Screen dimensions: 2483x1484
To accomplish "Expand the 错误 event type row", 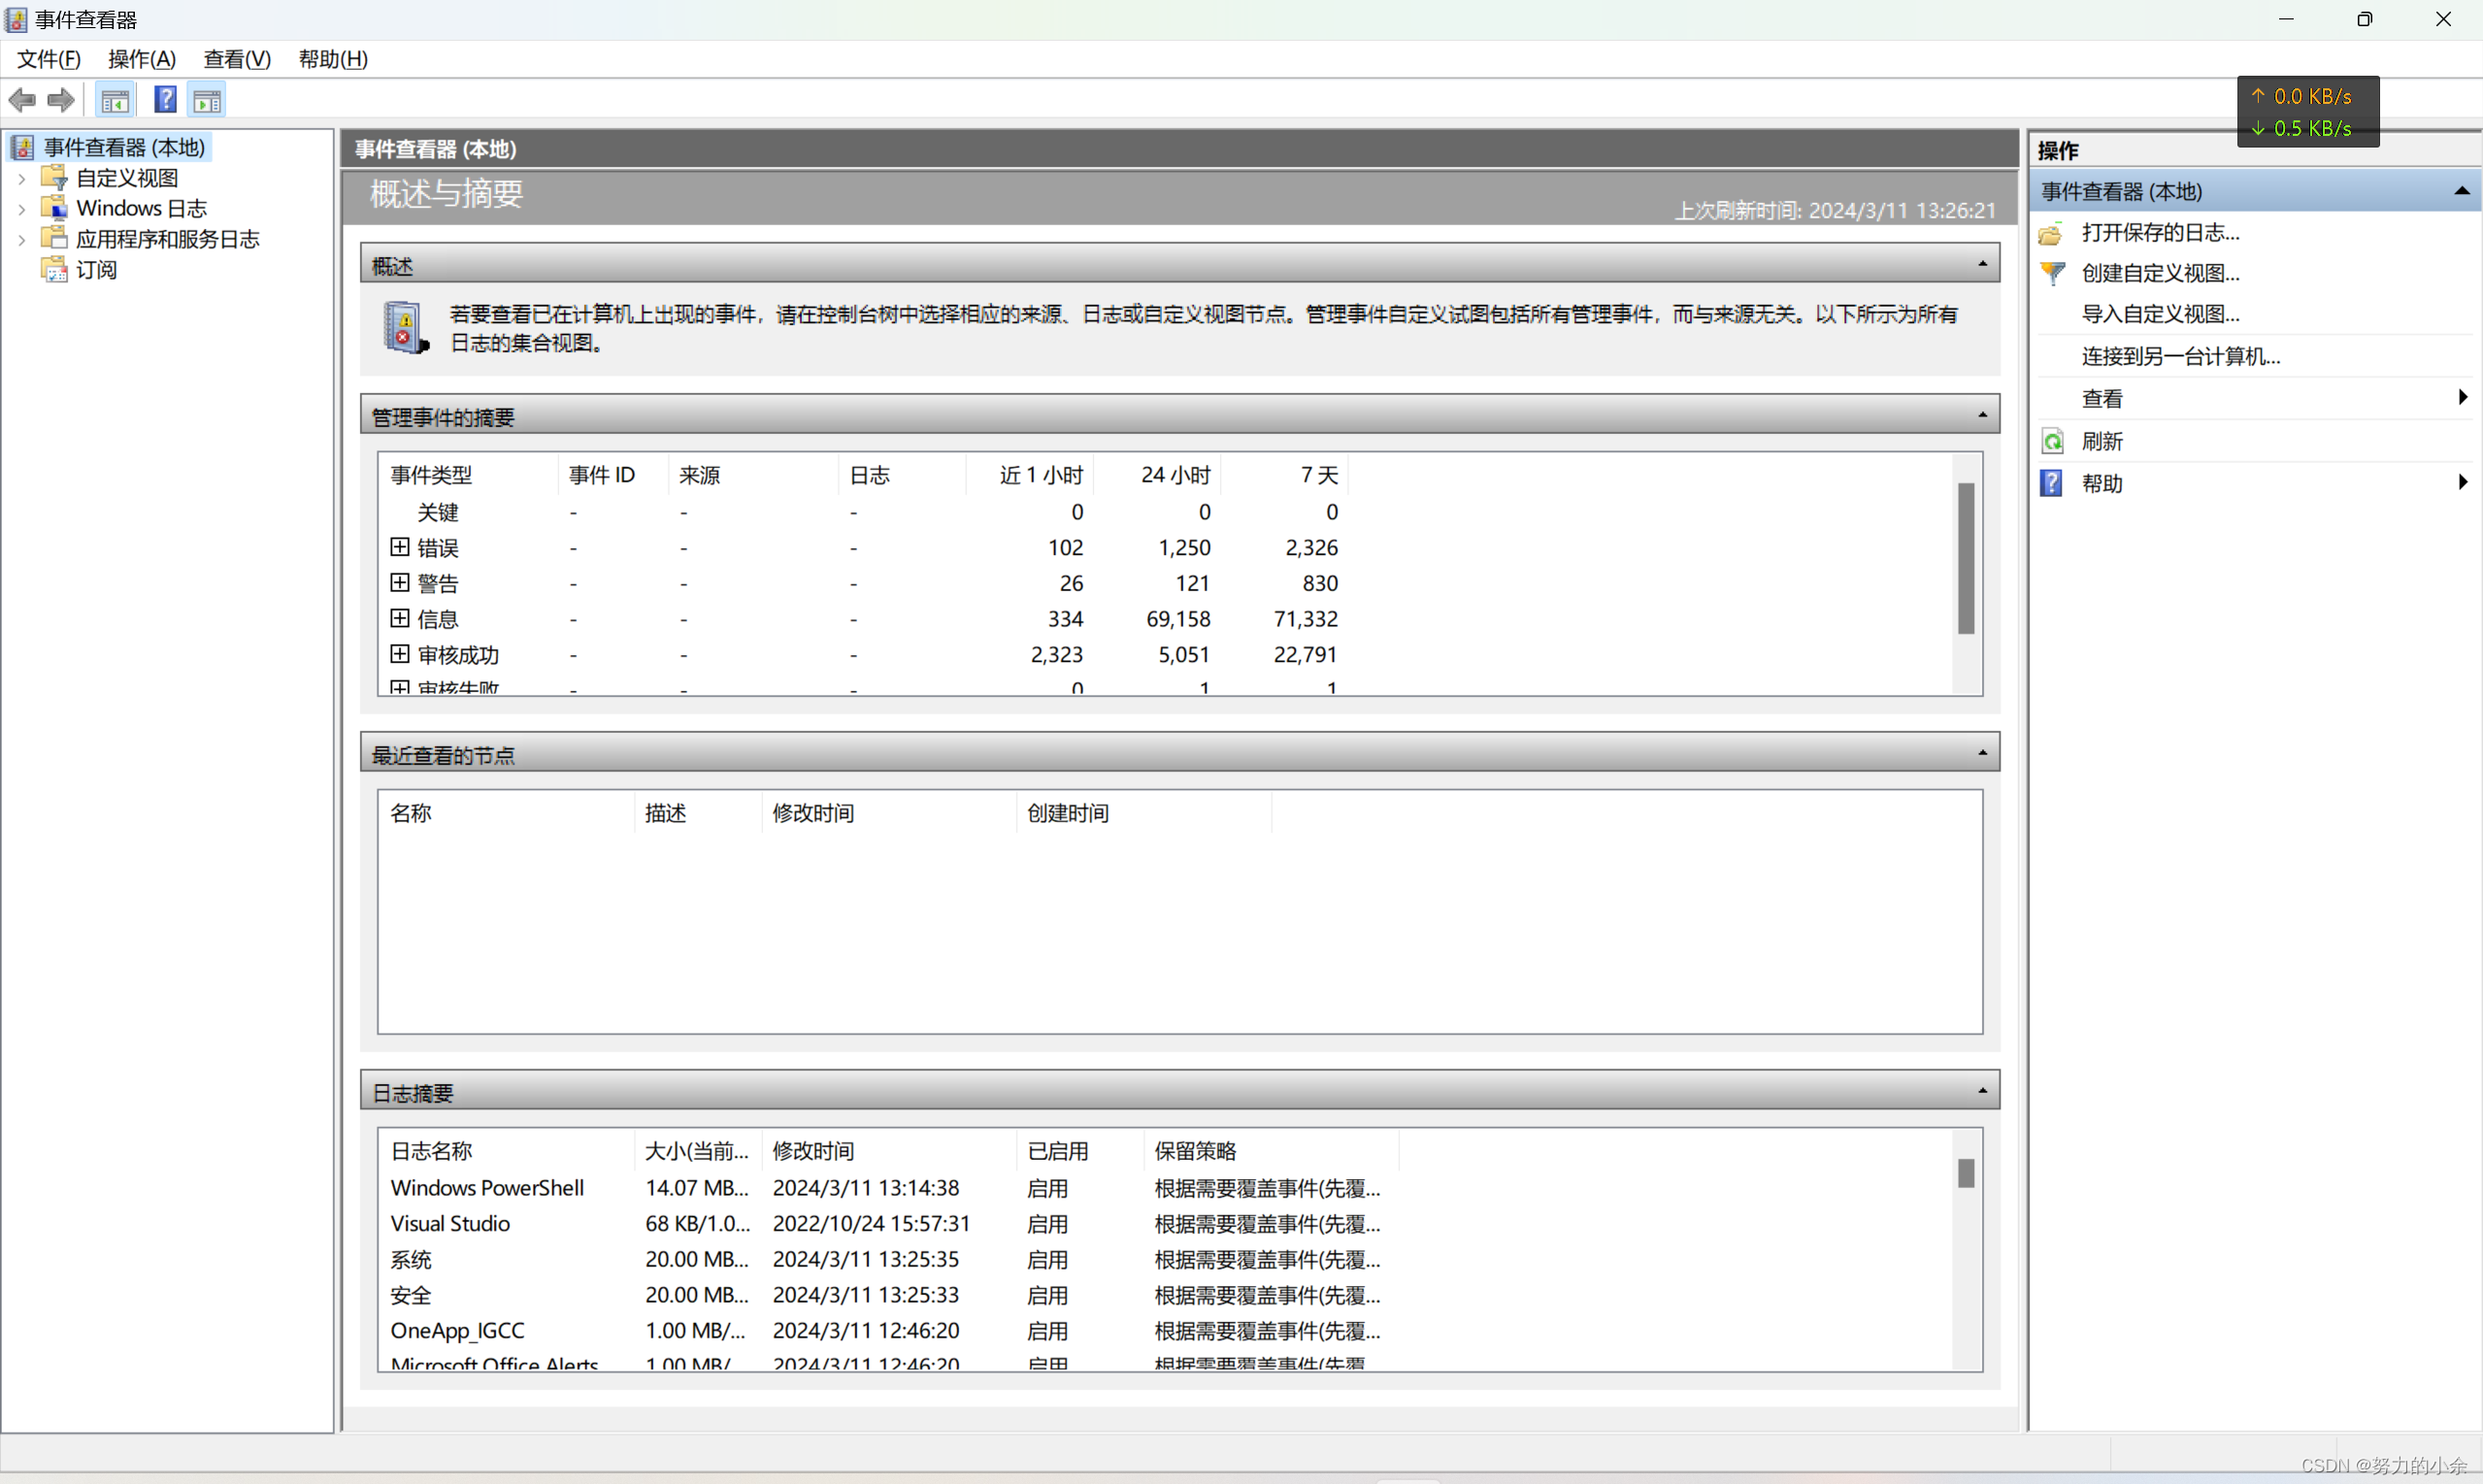I will (x=400, y=547).
